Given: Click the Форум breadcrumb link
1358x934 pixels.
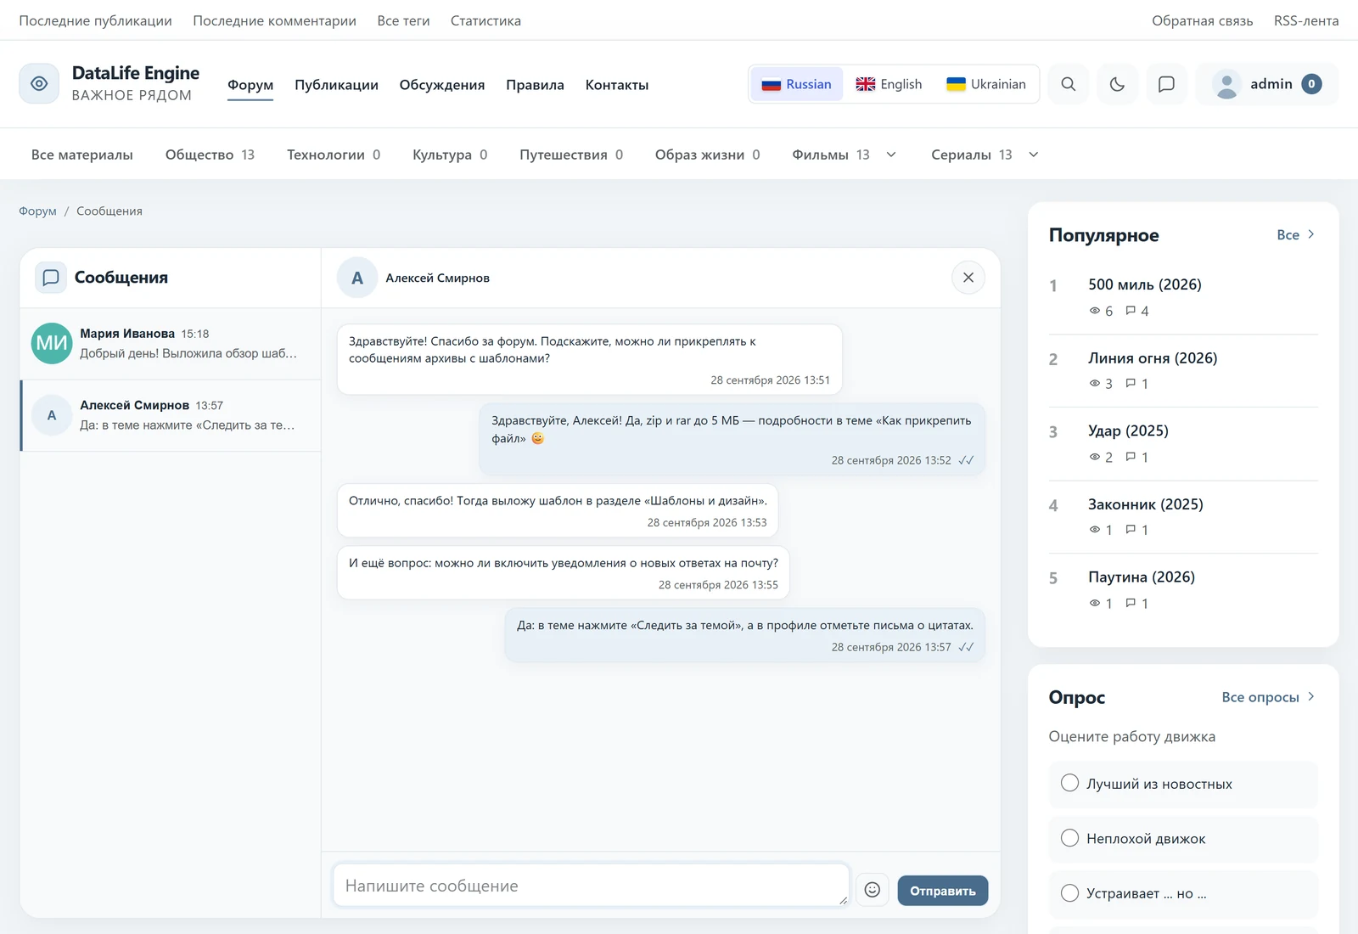Looking at the screenshot, I should coord(37,211).
